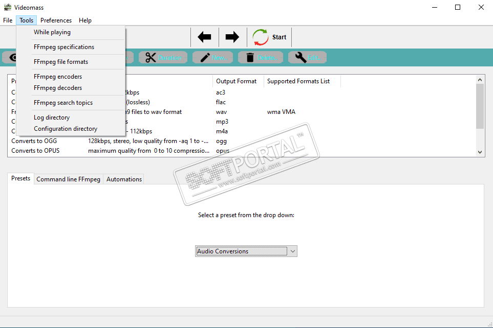The image size is (493, 328).
Task: Close the open Tools menu
Action: [27, 20]
